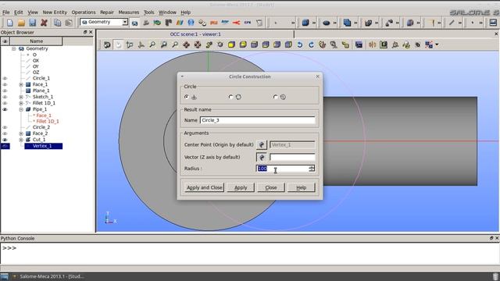Toggle visibility eye for Plane_1

coord(5,91)
